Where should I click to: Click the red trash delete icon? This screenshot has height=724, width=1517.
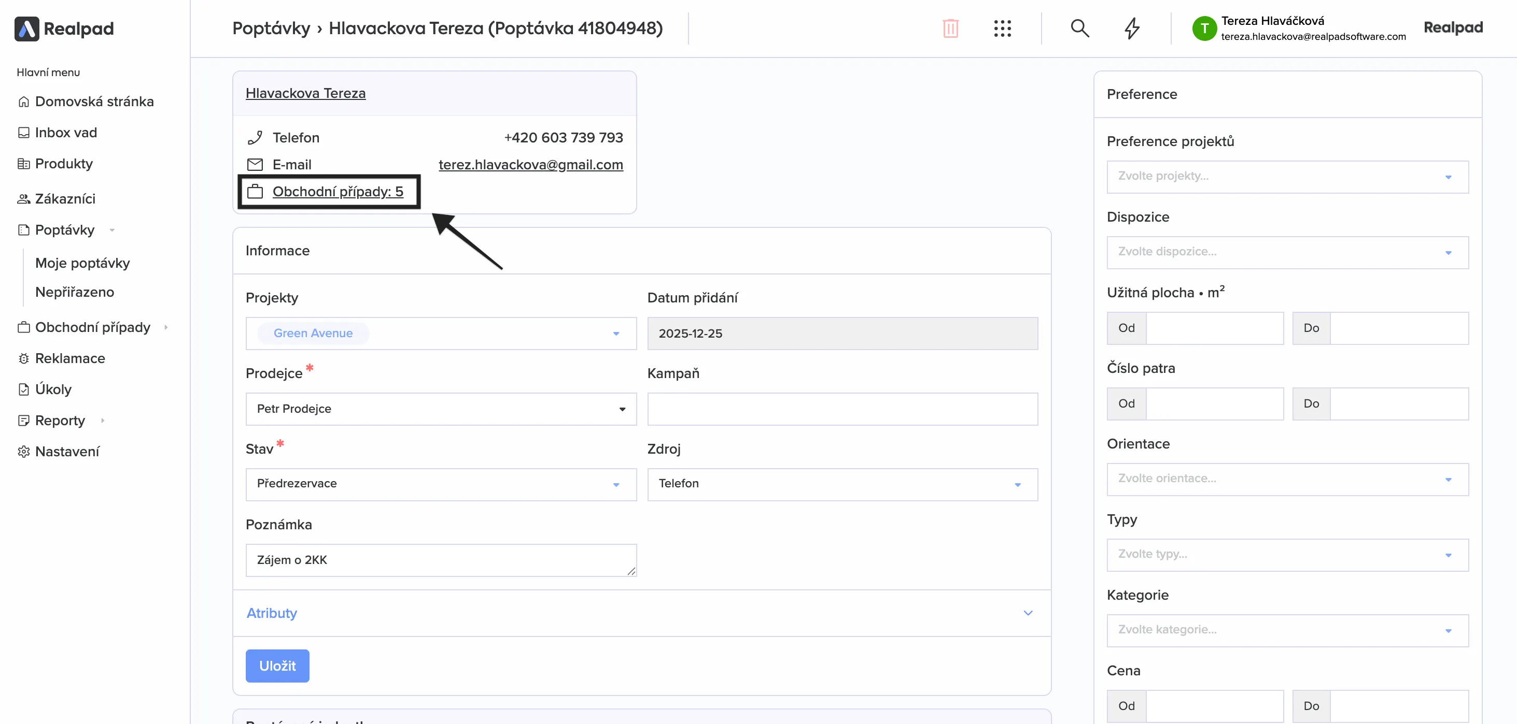tap(950, 28)
